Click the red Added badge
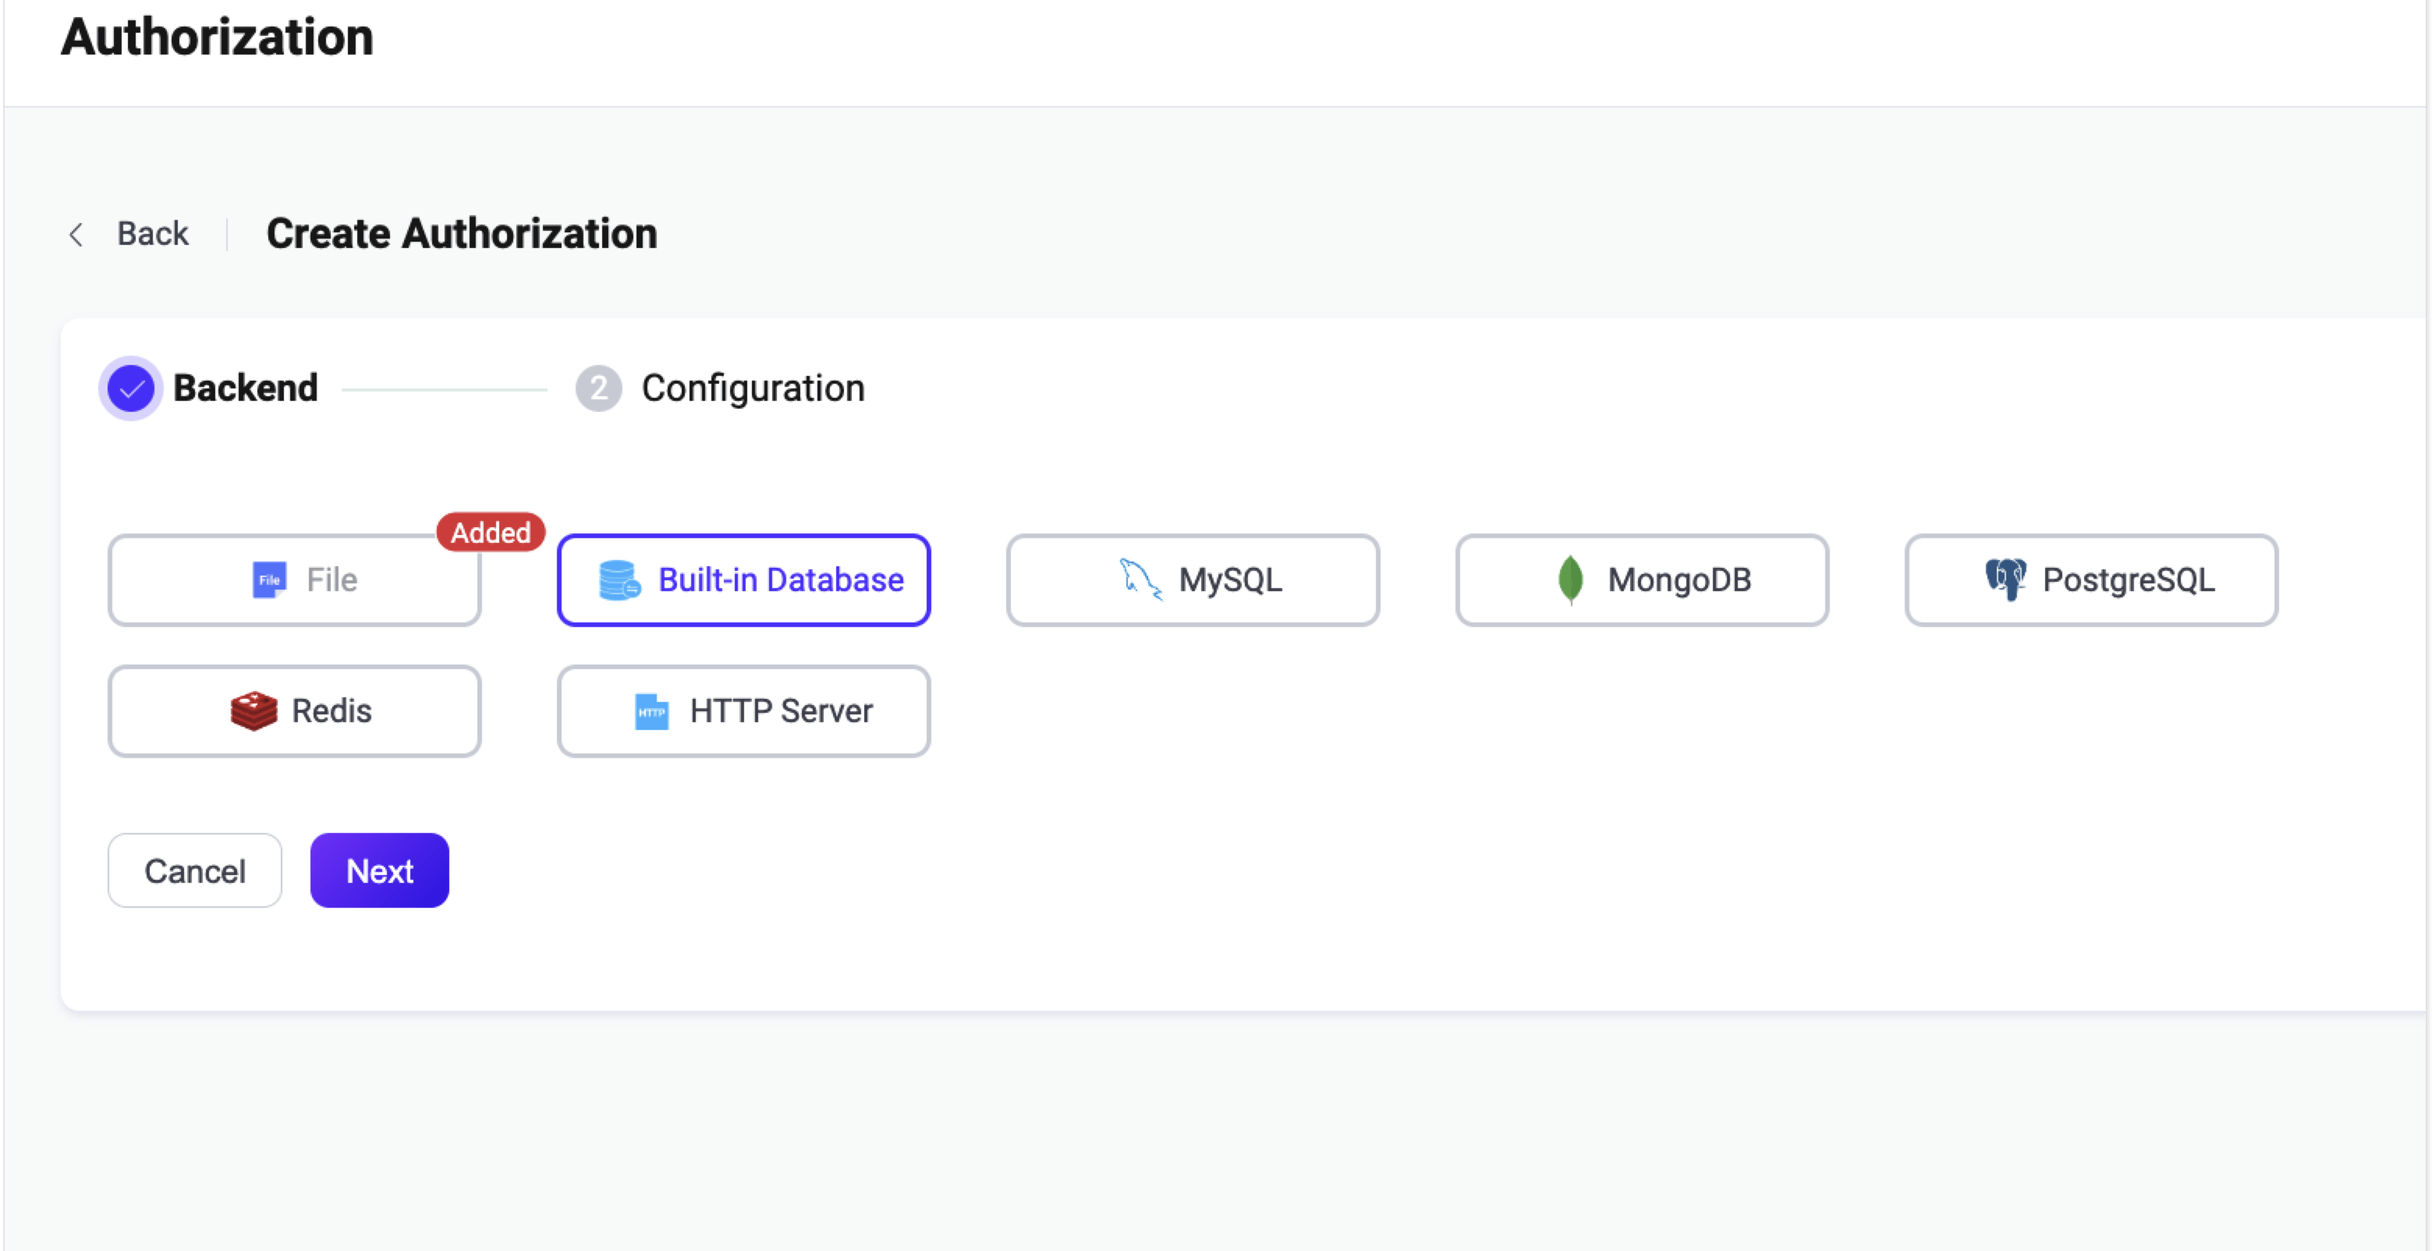Screen dimensions: 2432x1251 (490, 533)
